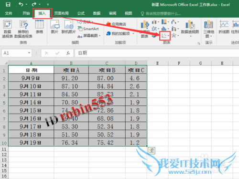The image size is (239, 179).
Task: Cancel the formula bar entry
Action: [46, 53]
